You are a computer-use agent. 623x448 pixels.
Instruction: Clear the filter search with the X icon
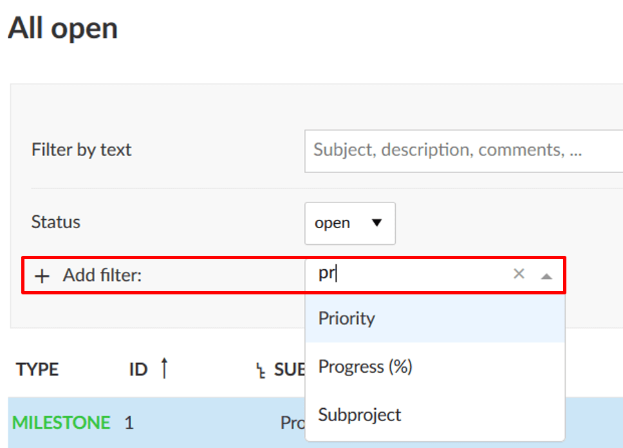click(519, 274)
